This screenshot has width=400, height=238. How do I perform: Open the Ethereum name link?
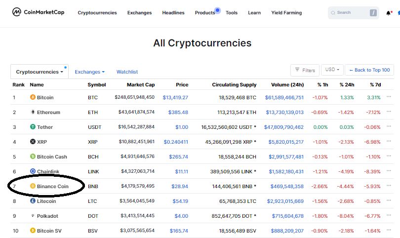coord(48,112)
